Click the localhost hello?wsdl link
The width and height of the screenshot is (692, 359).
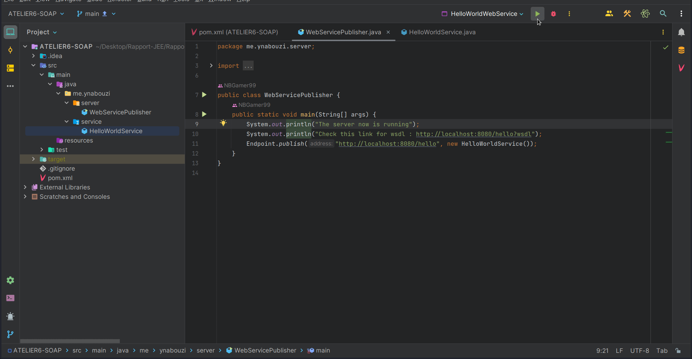[x=473, y=134]
